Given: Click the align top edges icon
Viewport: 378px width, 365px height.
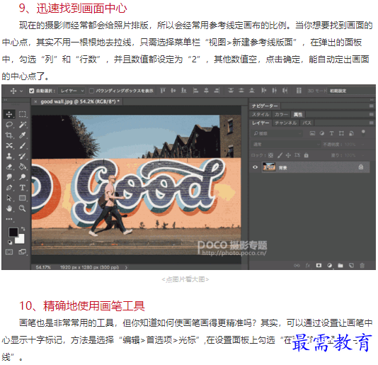Looking at the screenshot, I should [x=163, y=91].
